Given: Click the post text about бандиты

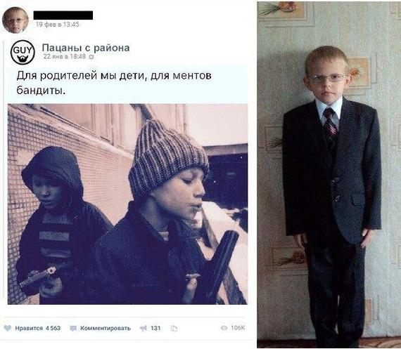Looking at the screenshot, I should point(114,83).
